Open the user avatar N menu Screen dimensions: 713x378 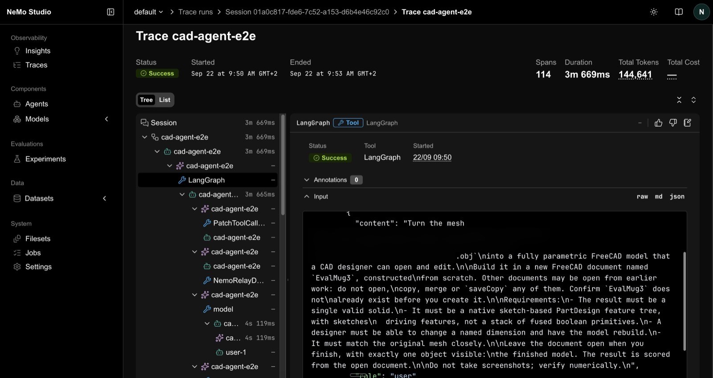coord(701,12)
